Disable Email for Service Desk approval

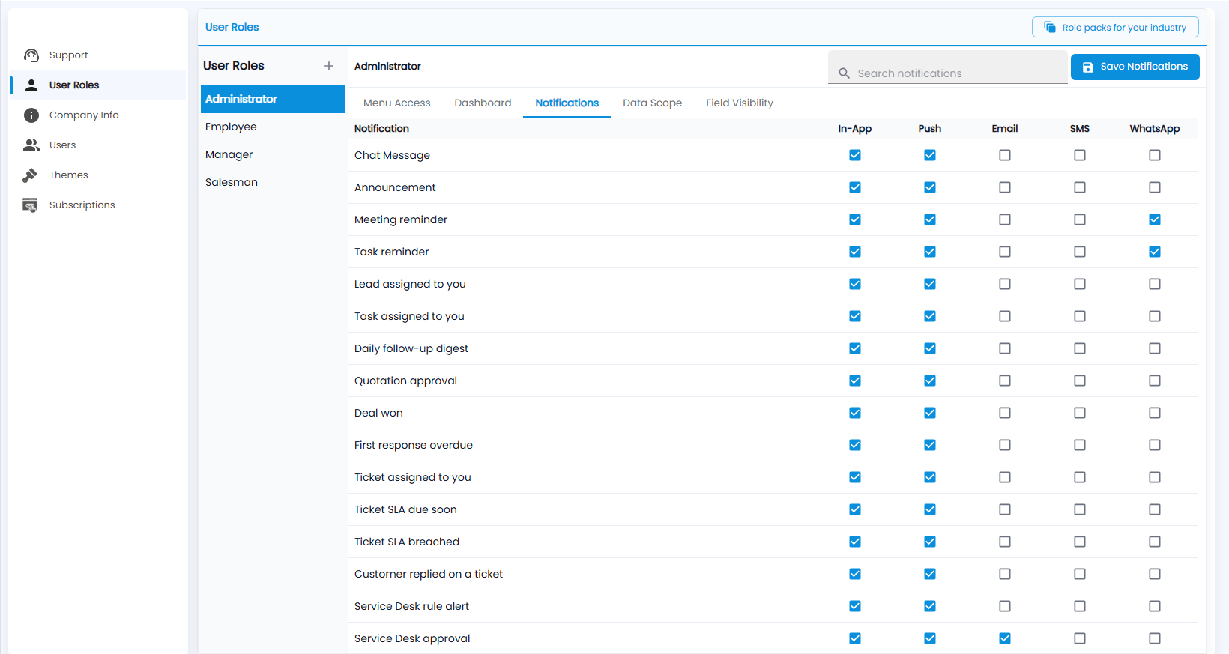pos(1005,638)
